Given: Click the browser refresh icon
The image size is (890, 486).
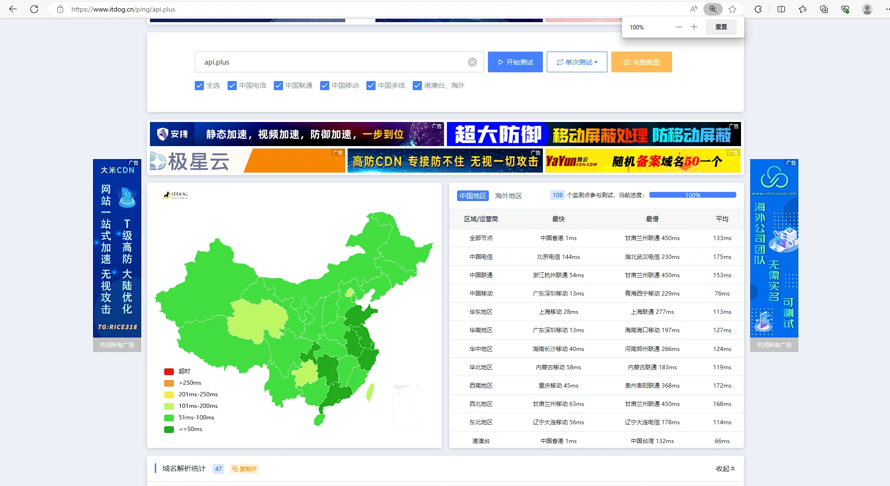Looking at the screenshot, I should pos(34,9).
